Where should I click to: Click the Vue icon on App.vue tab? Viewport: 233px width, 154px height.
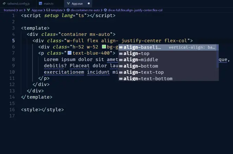click(68, 3)
